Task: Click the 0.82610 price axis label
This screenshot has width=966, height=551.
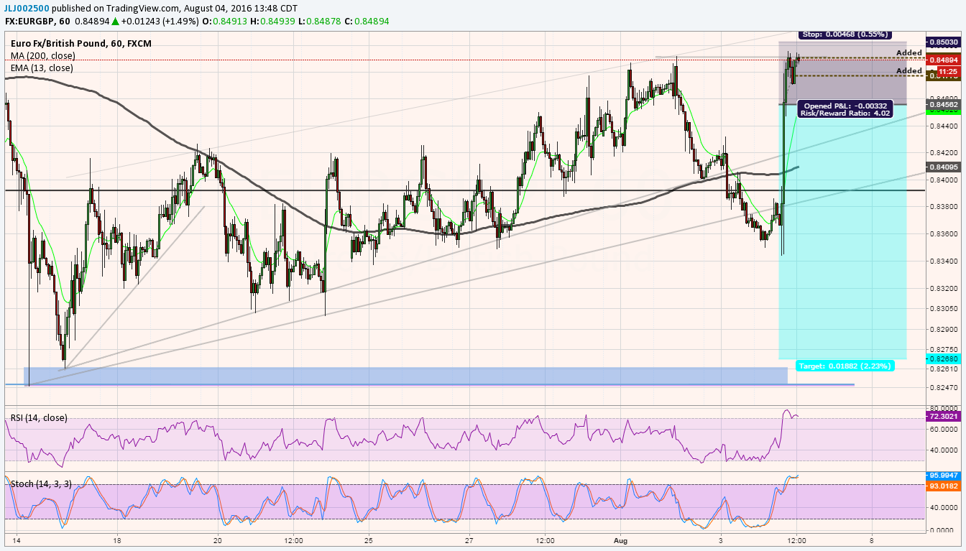Action: tap(942, 369)
